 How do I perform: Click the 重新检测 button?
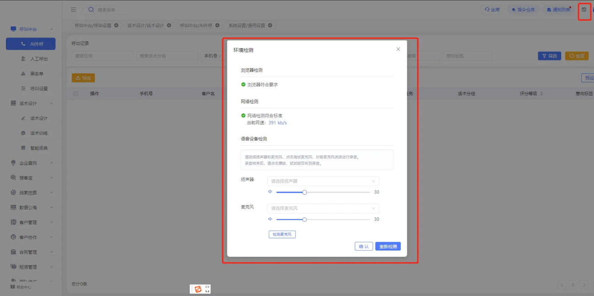click(x=388, y=246)
